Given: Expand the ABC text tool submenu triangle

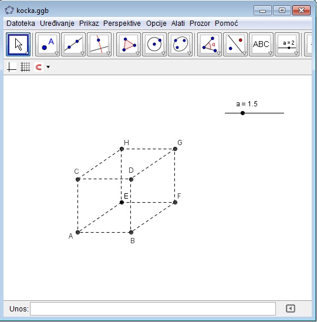Looking at the screenshot, I should (270, 53).
